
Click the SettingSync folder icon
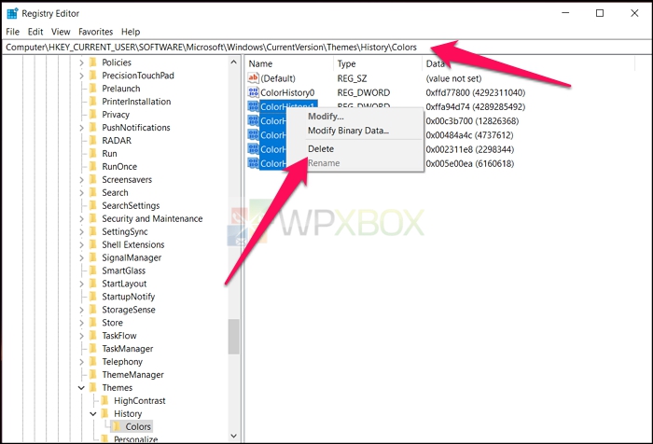(x=93, y=231)
